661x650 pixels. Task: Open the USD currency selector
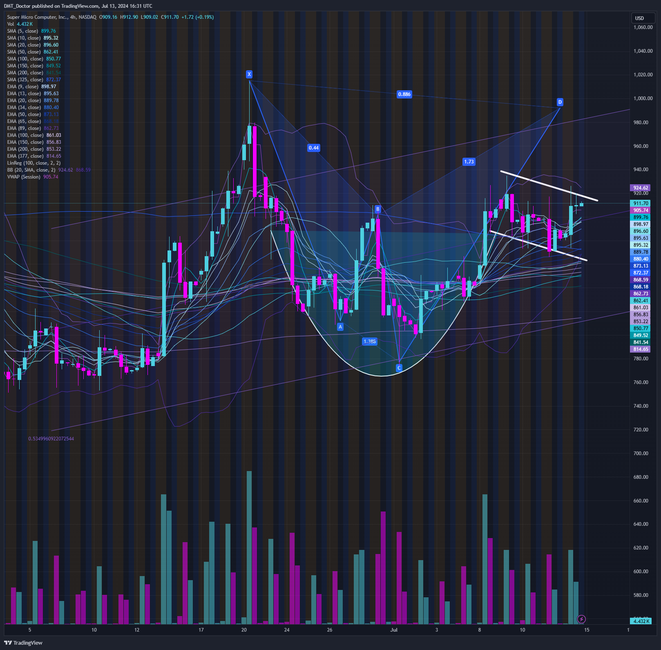click(642, 18)
